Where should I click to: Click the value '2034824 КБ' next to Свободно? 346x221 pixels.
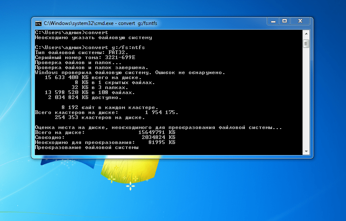[158, 137]
